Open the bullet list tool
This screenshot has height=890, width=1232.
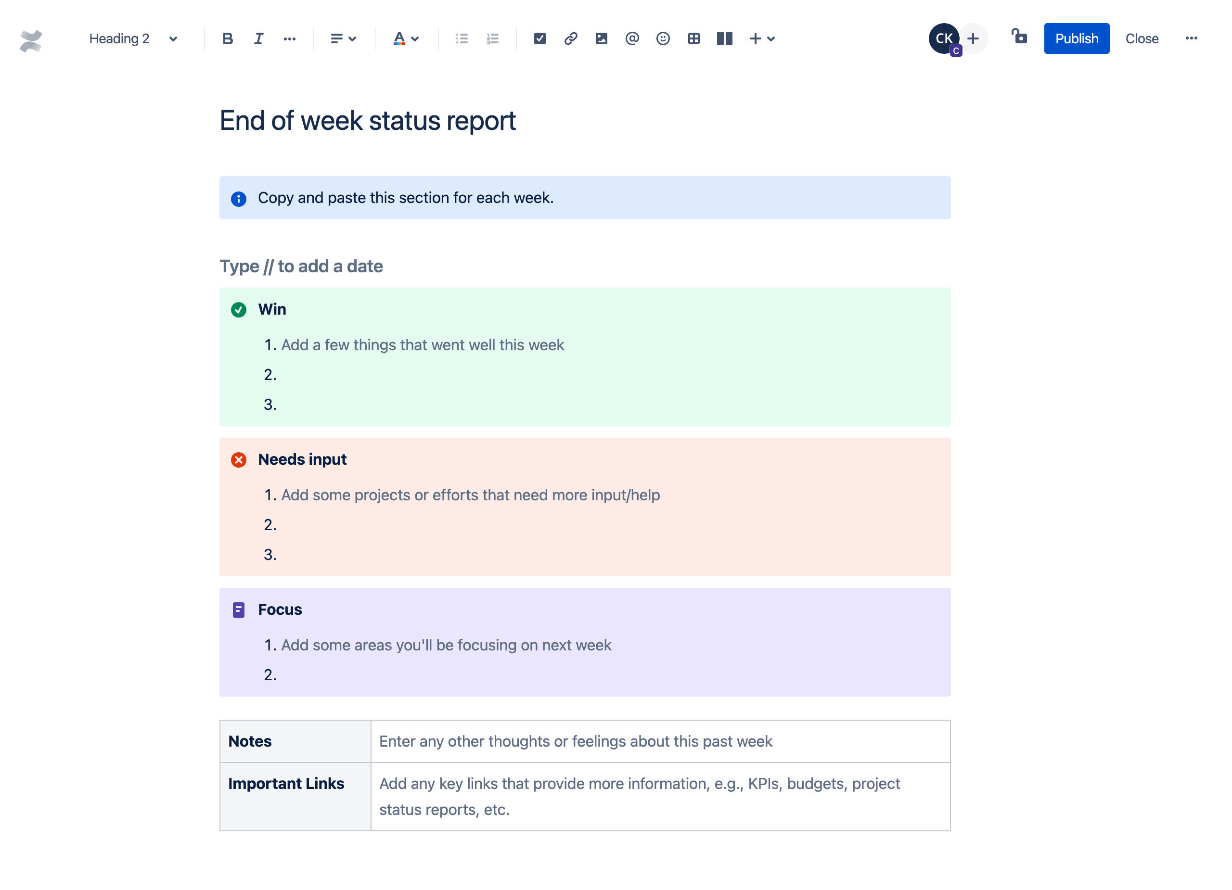pyautogui.click(x=462, y=38)
